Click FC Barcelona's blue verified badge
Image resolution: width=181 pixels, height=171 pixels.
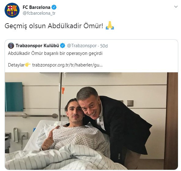point(54,7)
